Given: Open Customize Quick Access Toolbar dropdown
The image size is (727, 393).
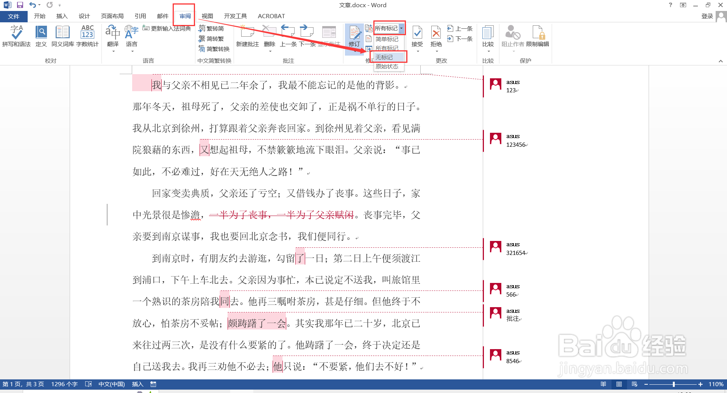Looking at the screenshot, I should [x=59, y=5].
